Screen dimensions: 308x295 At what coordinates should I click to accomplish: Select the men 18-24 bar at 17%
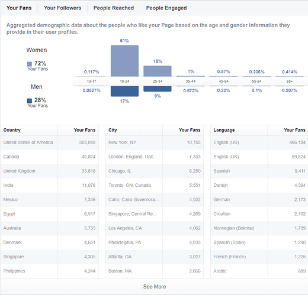124,91
